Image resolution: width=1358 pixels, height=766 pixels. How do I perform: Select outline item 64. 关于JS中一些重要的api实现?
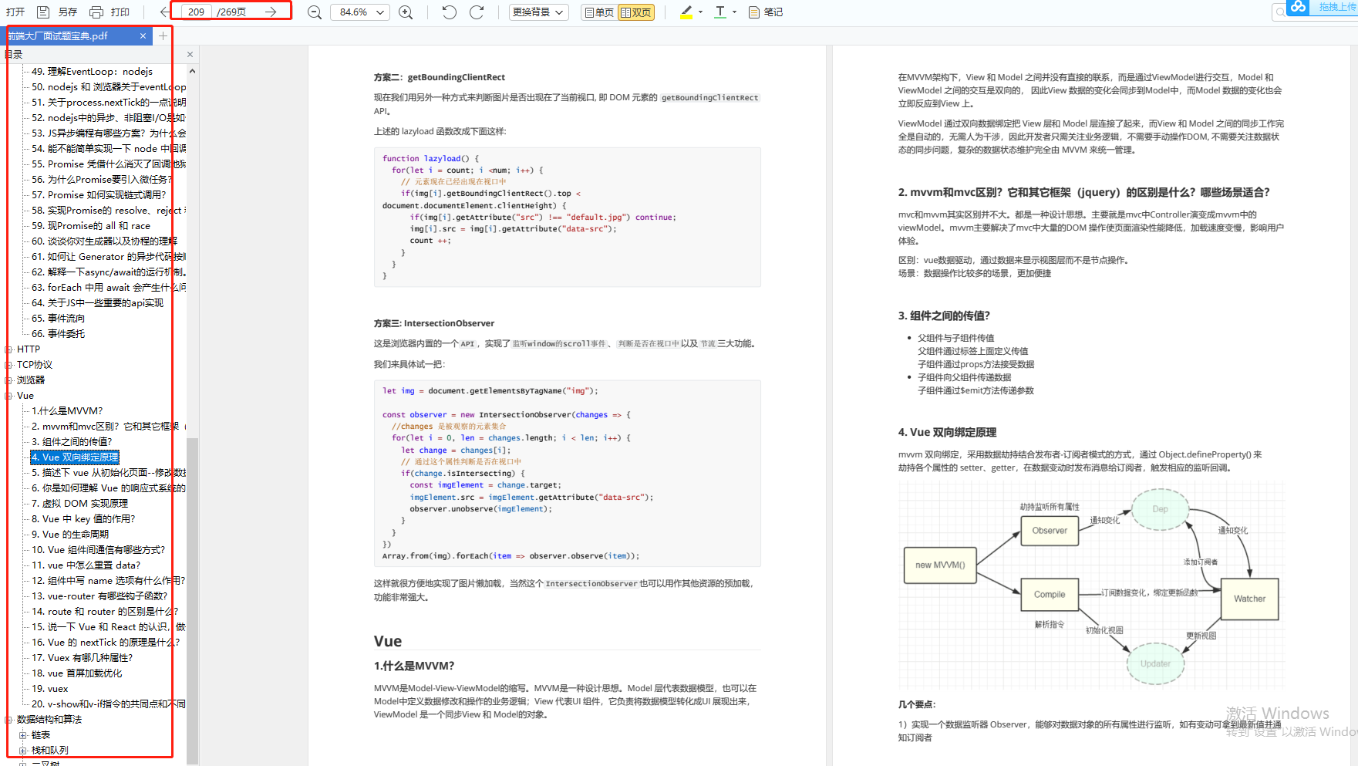pyautogui.click(x=97, y=303)
